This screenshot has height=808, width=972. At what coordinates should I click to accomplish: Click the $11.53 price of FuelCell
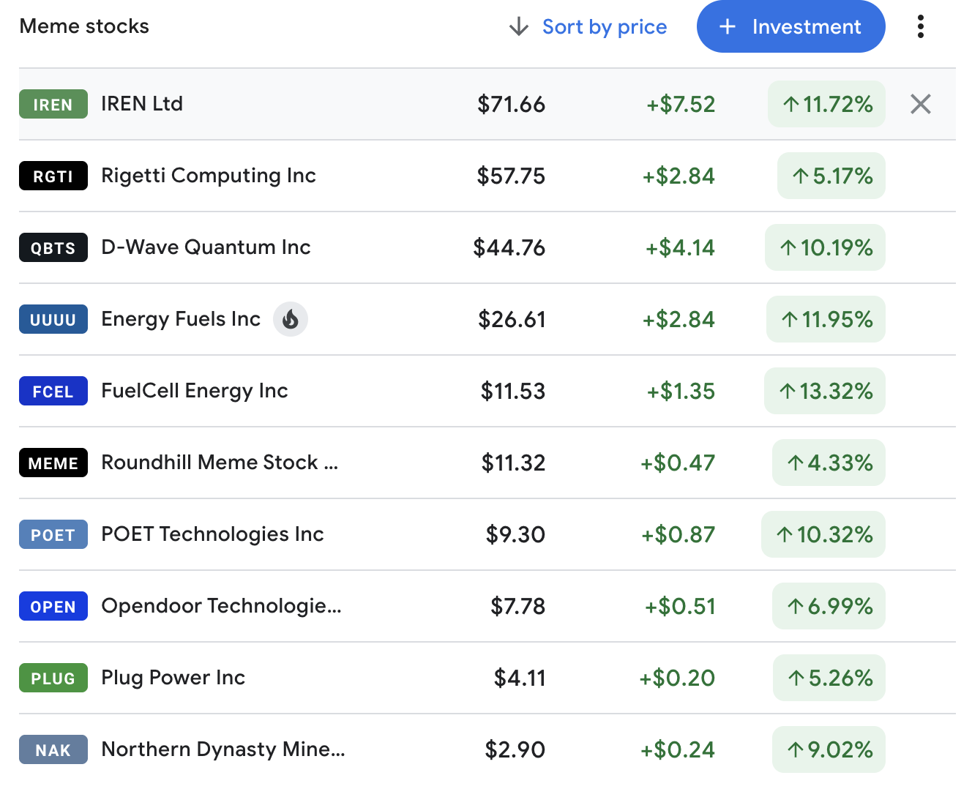click(513, 391)
